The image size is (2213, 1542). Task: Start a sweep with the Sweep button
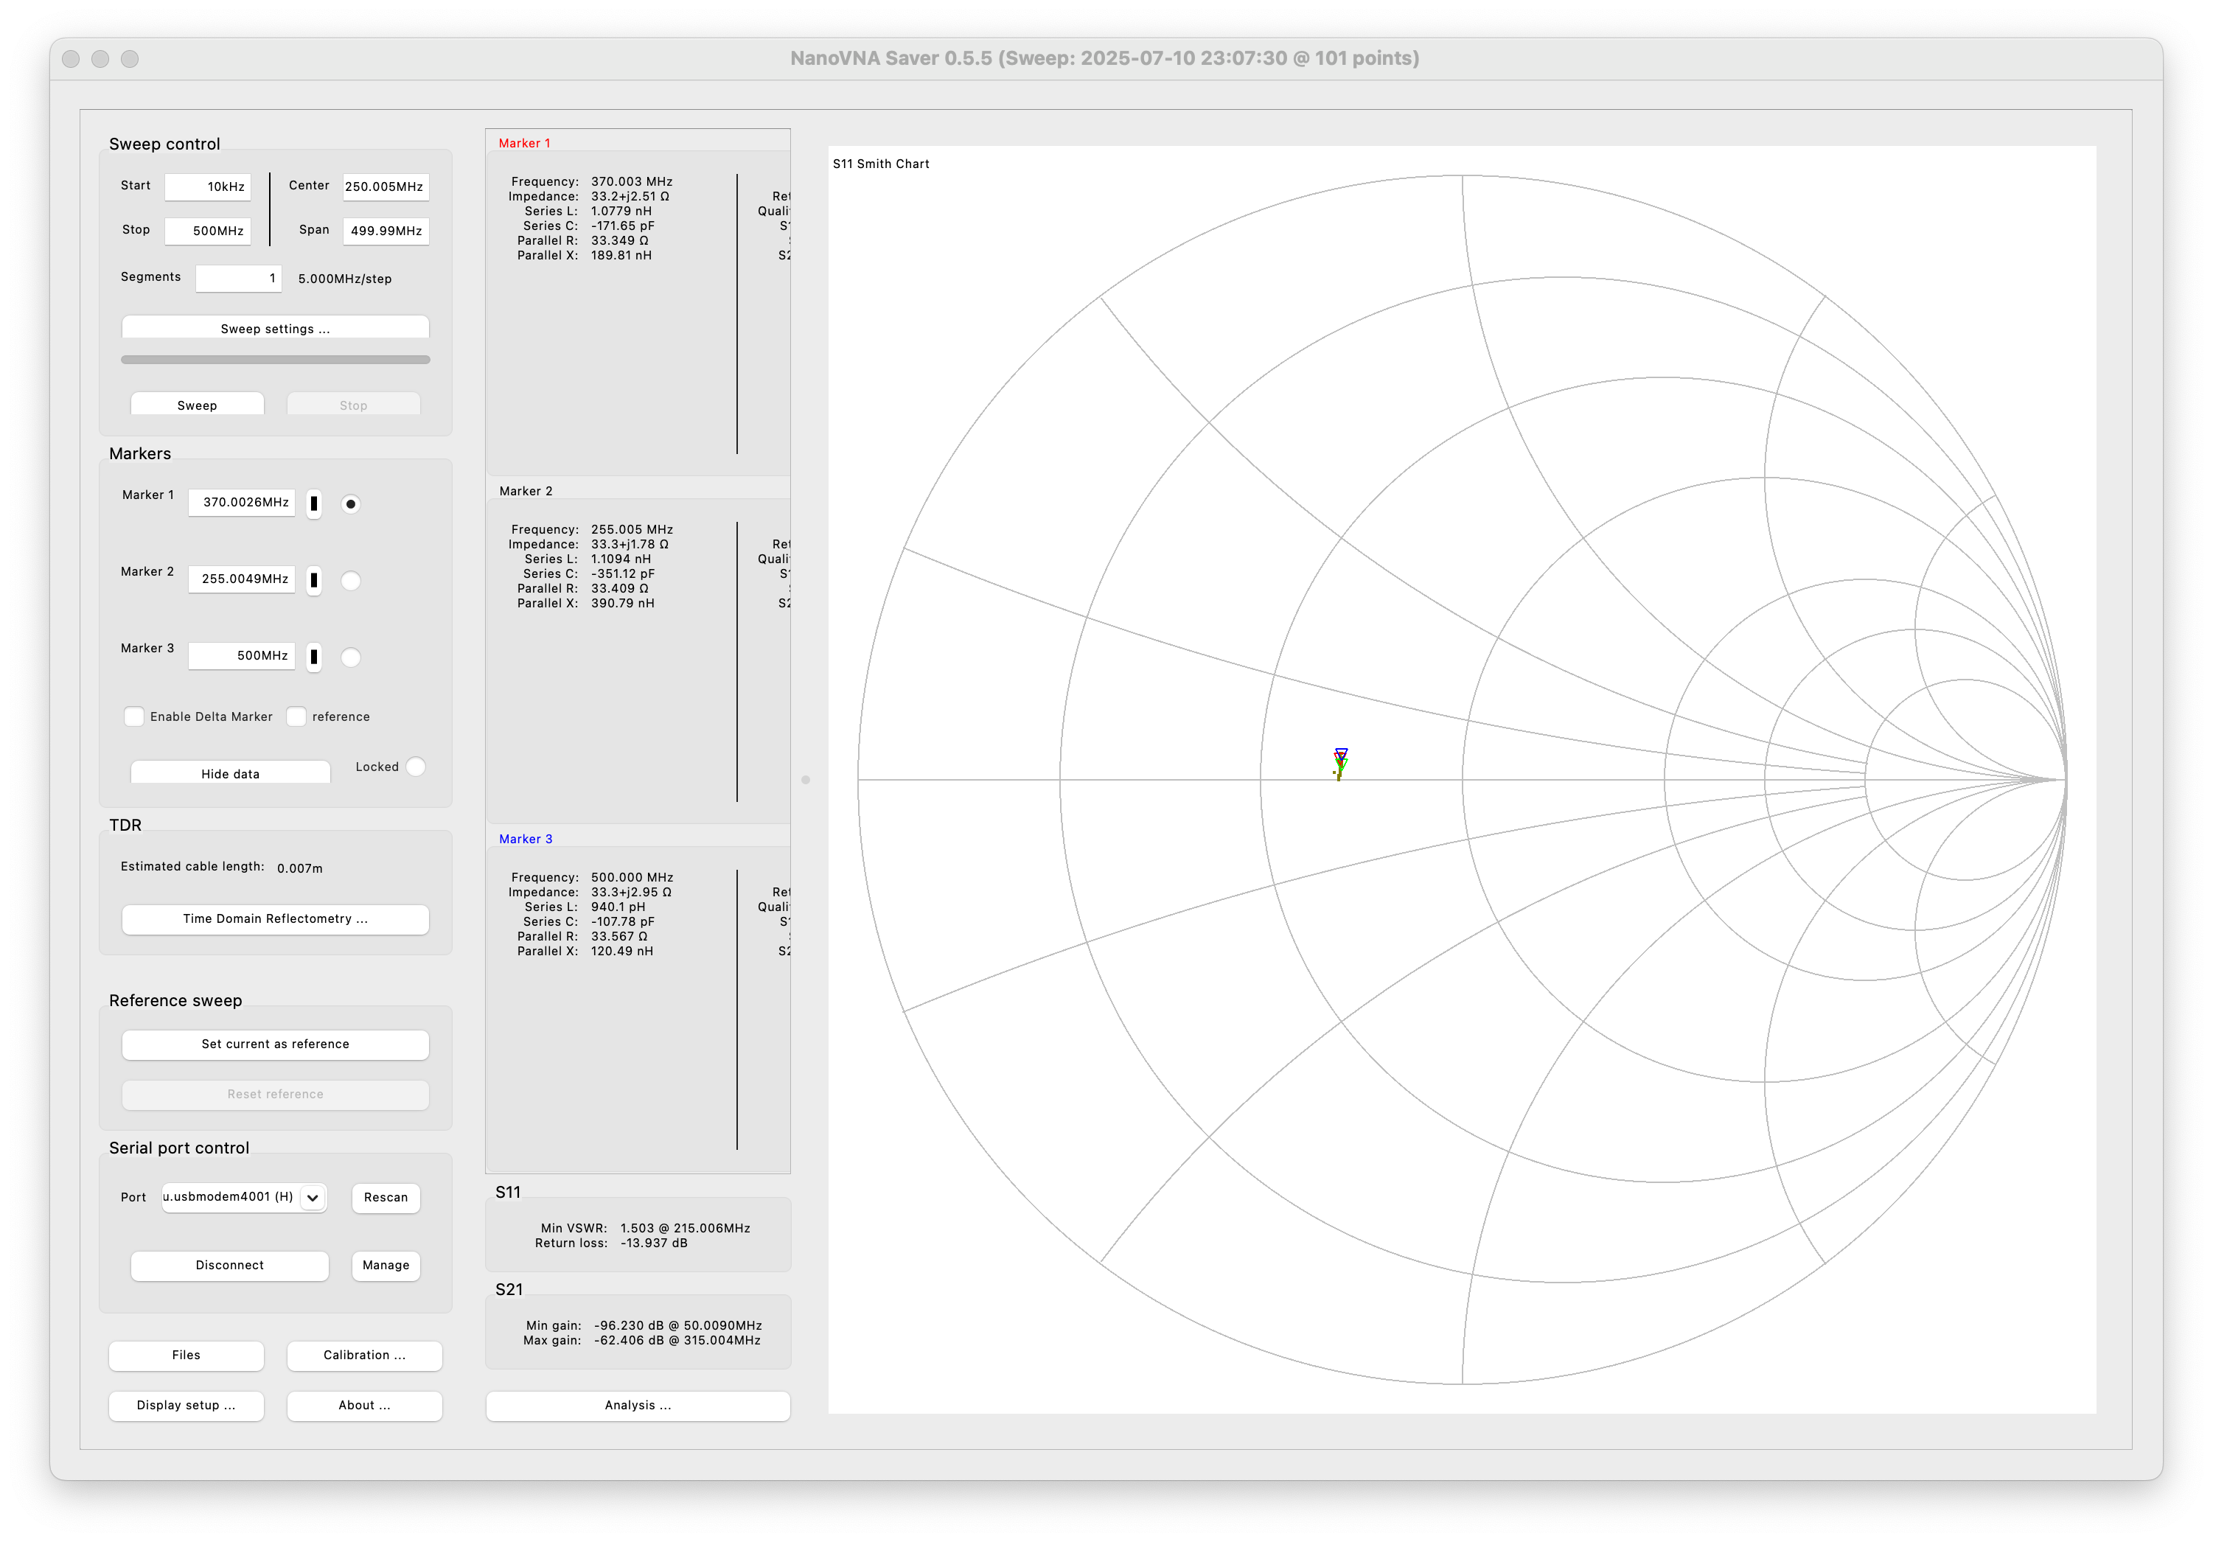[198, 405]
